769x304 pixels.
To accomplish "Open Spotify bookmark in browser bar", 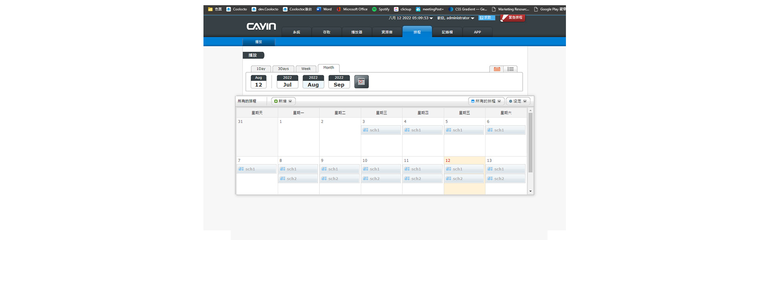I will coord(380,9).
